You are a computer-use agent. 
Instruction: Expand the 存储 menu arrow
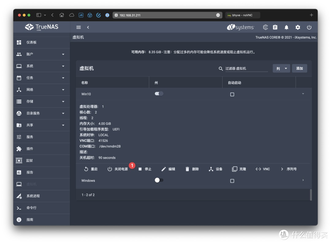coord(63,102)
